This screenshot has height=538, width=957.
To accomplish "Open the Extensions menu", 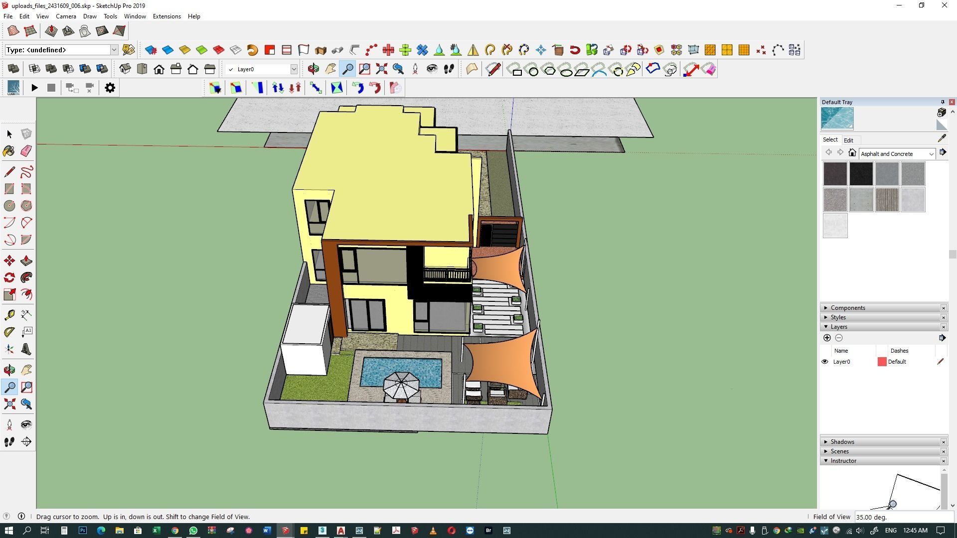I will (x=166, y=16).
